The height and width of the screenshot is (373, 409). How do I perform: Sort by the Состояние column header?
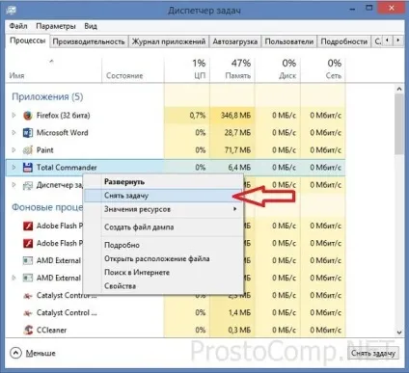click(133, 70)
